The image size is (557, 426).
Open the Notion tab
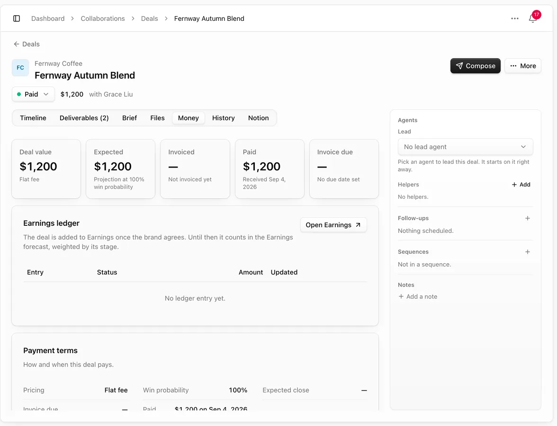pos(258,118)
